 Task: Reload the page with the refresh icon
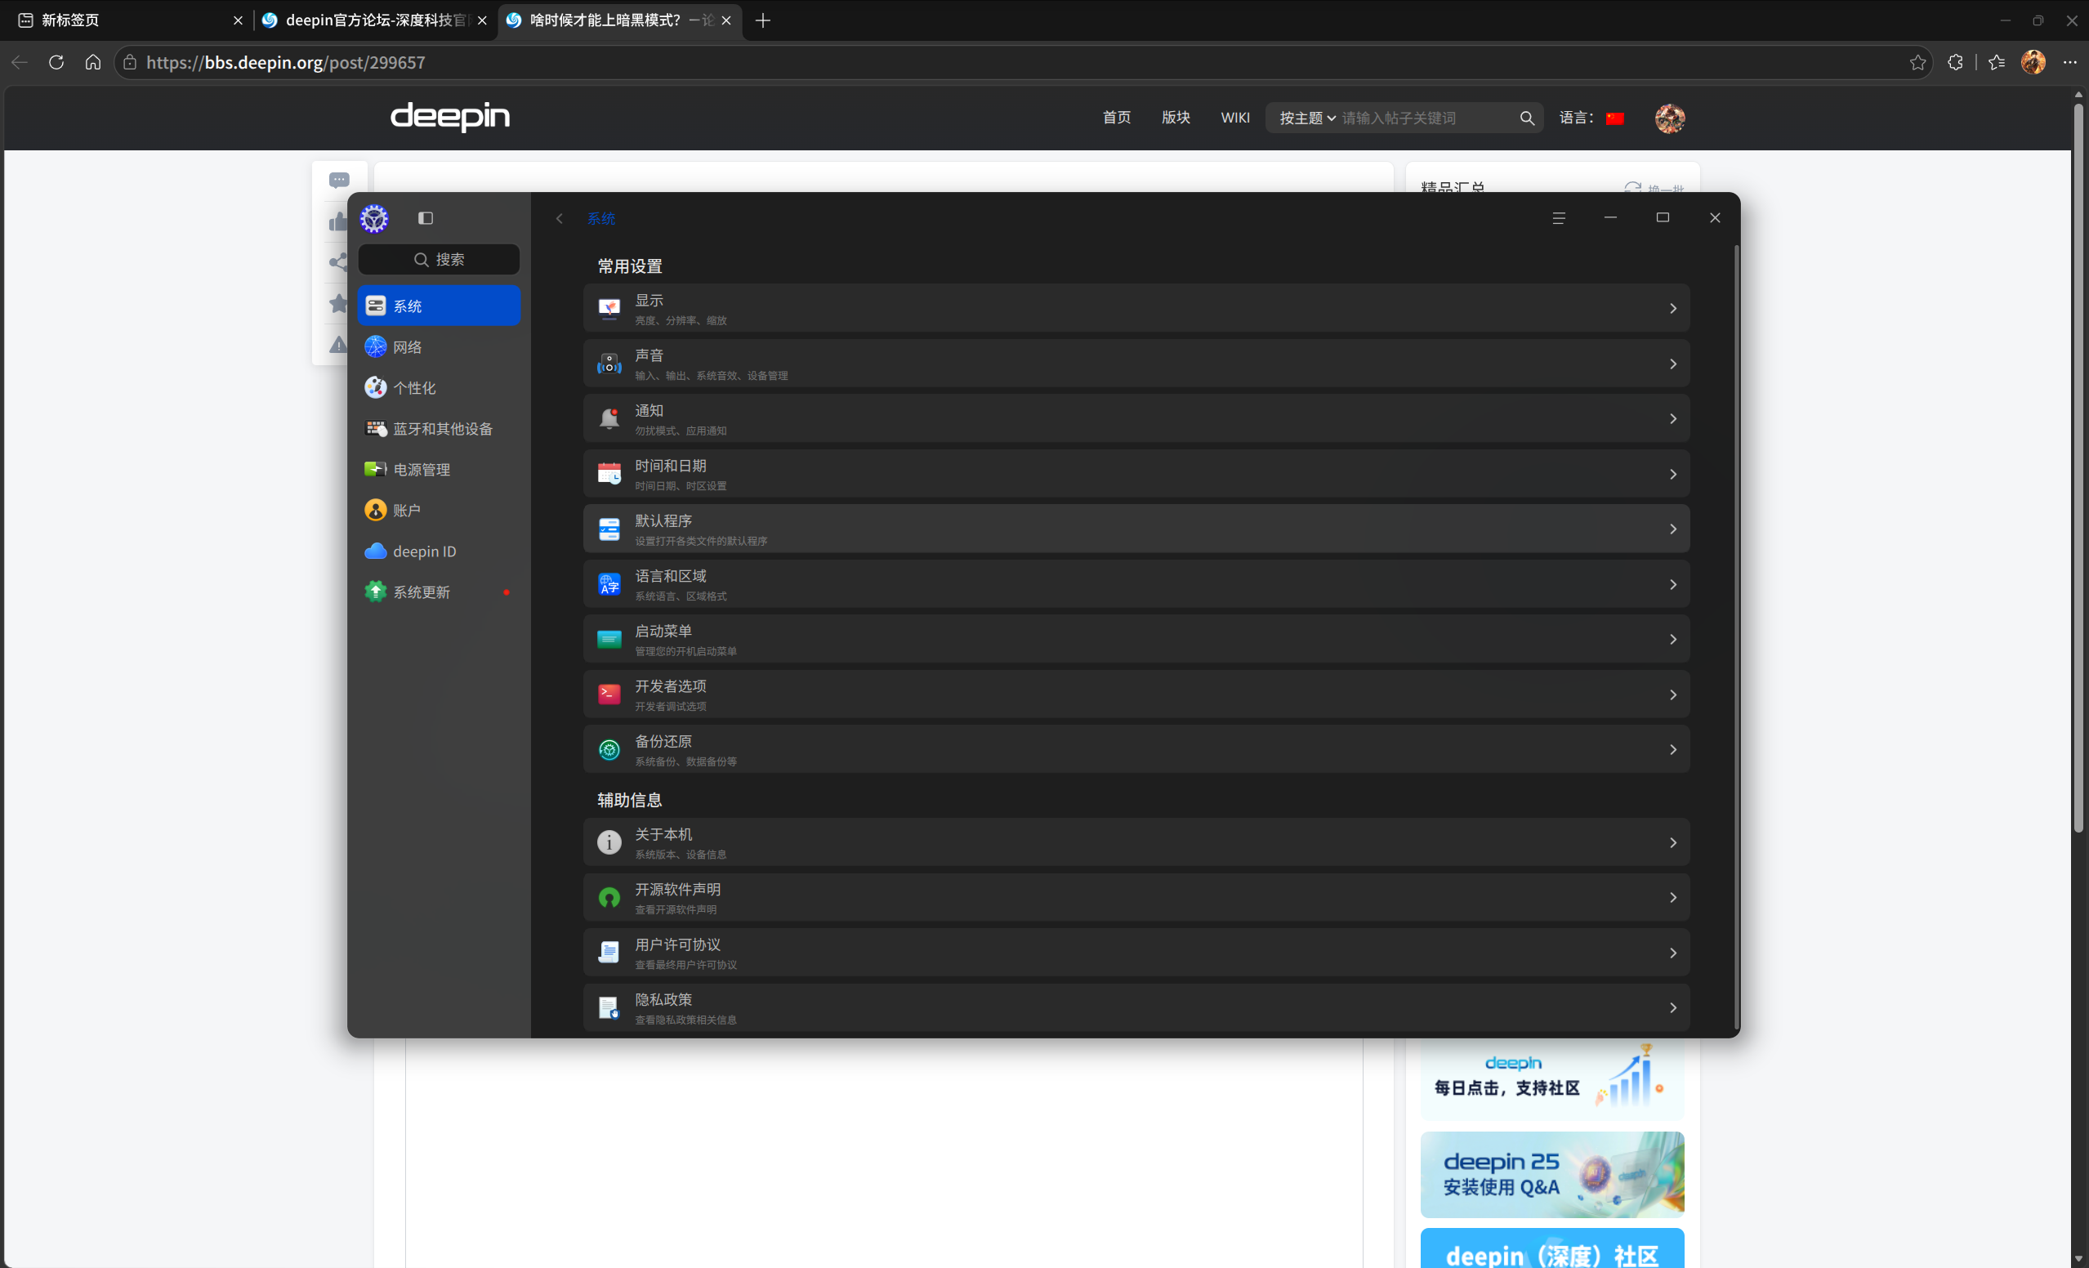(x=56, y=63)
